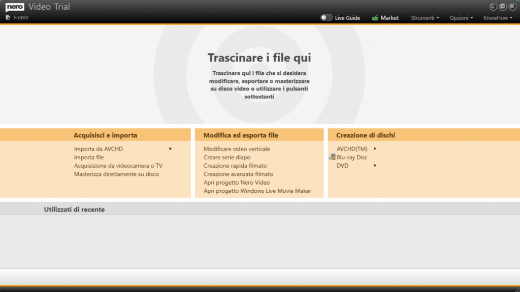The height and width of the screenshot is (292, 520).
Task: Open the Market
Action: (389, 18)
